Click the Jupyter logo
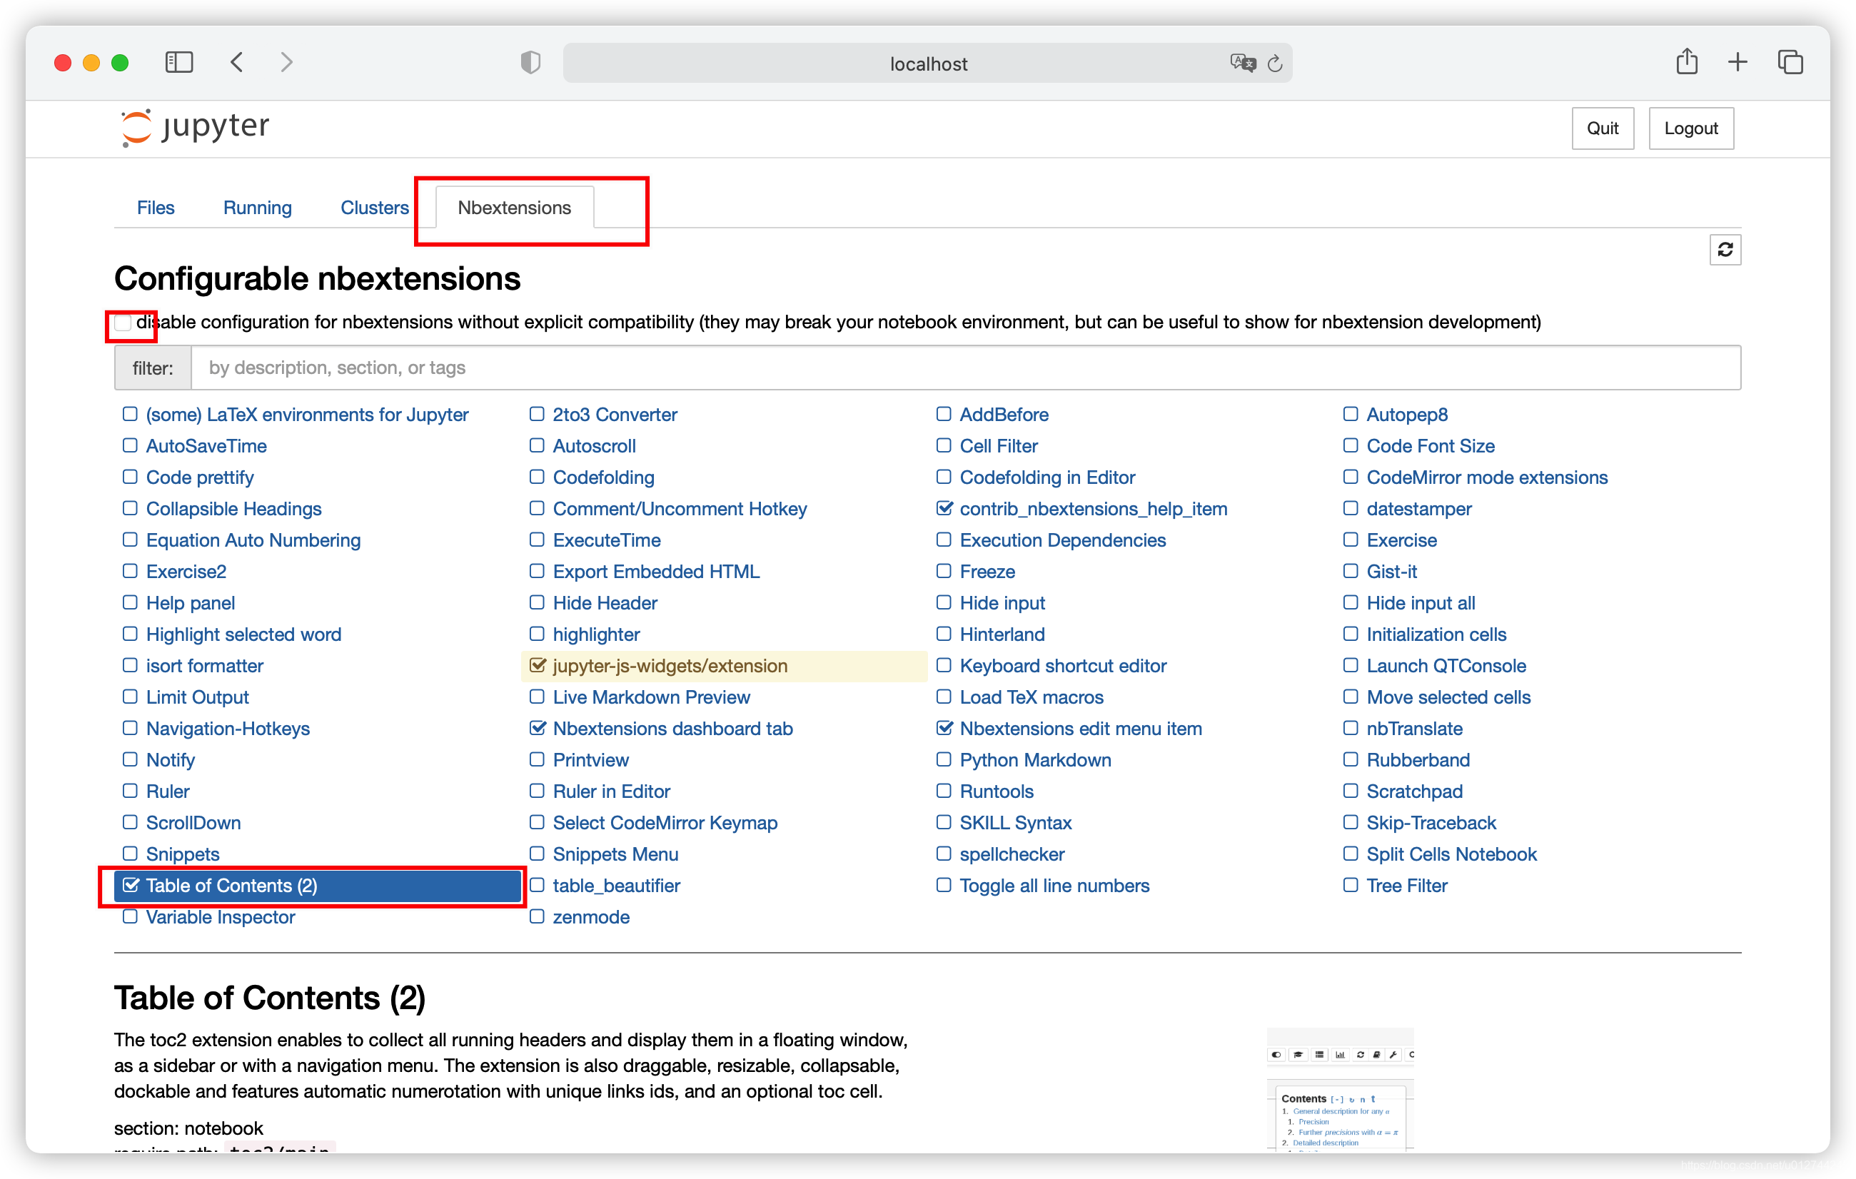Screen dimensions: 1856x1179 195,127
